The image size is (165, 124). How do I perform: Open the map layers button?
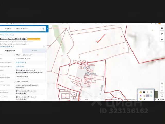(x=162, y=28)
